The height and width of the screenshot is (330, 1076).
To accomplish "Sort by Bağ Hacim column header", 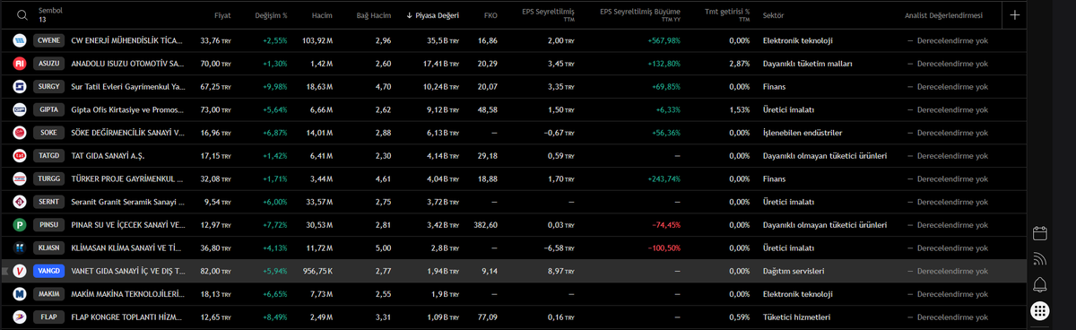I will tap(374, 15).
